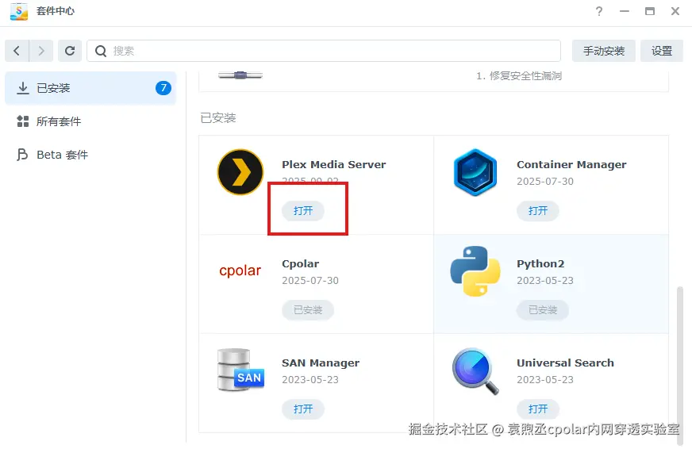The image size is (692, 449).
Task: Click the Plex Media Server title
Action: coord(333,164)
